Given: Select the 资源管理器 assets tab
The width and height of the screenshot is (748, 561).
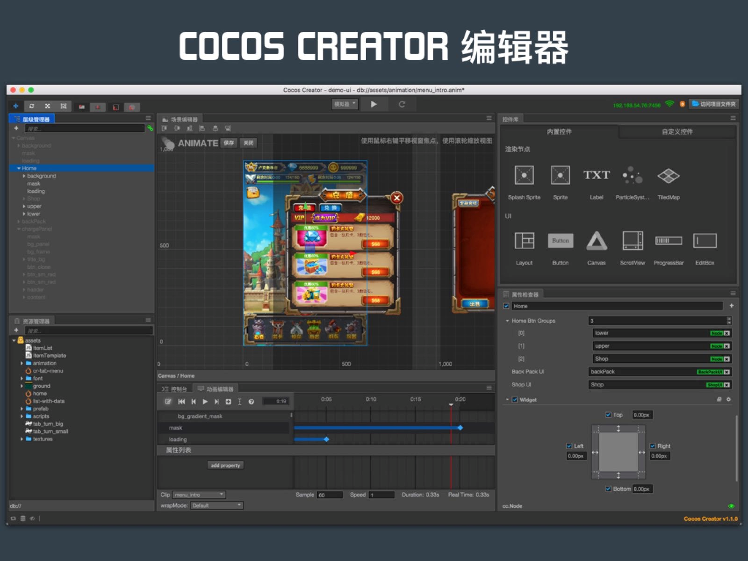Looking at the screenshot, I should 32,321.
